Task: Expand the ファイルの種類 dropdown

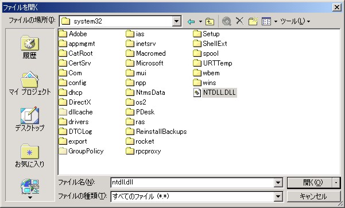Action: coord(278,197)
